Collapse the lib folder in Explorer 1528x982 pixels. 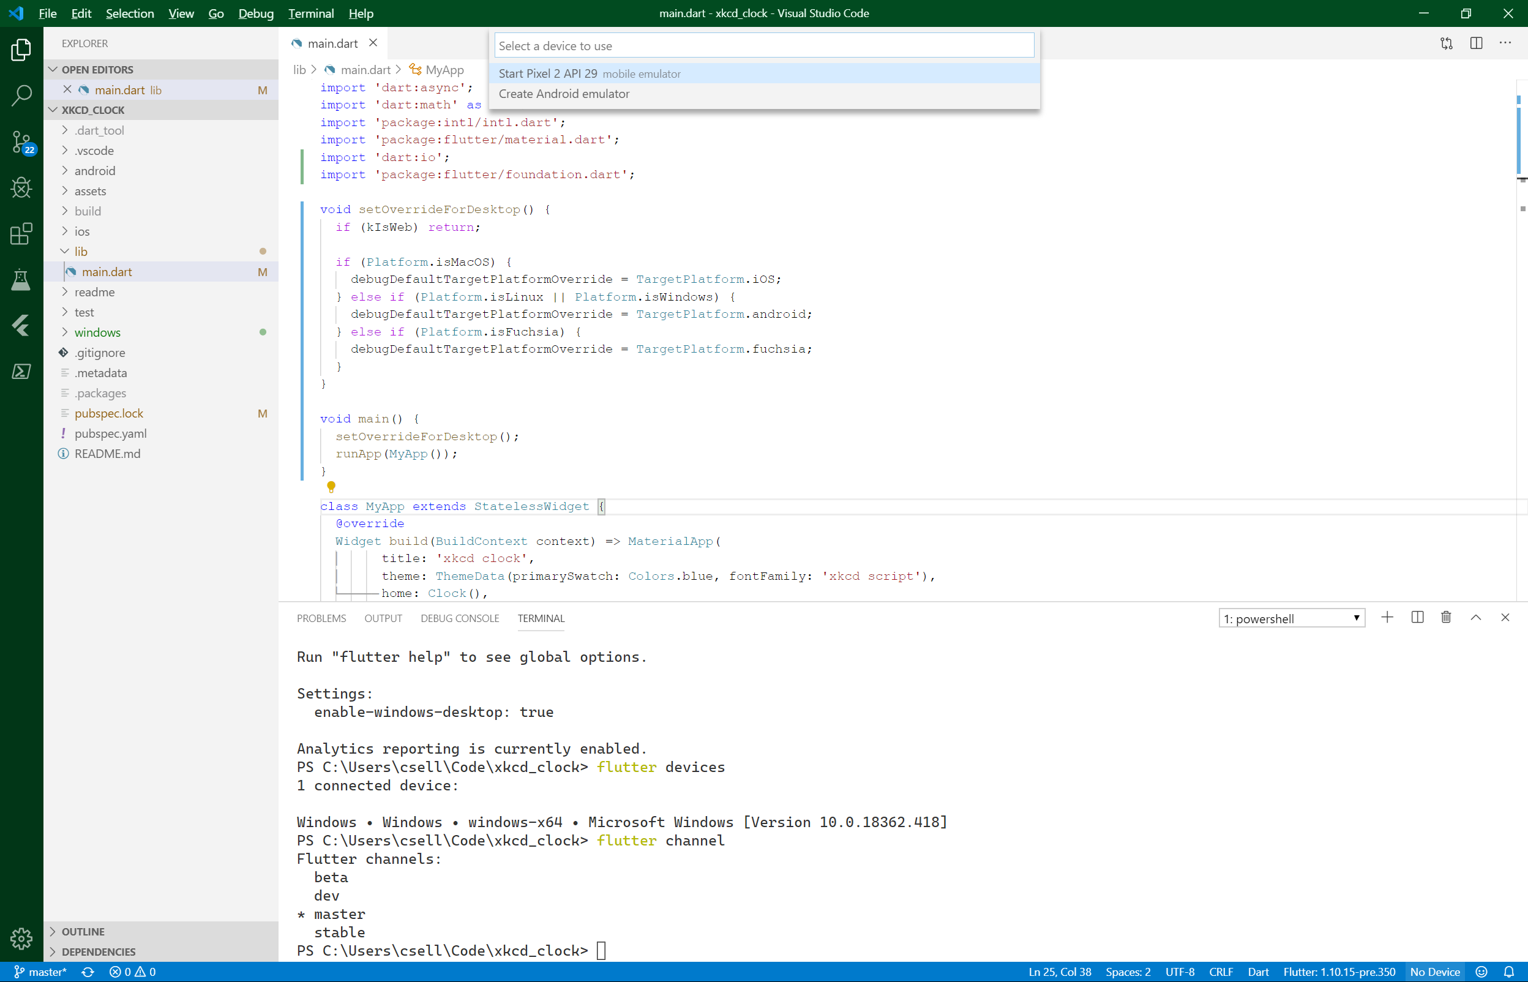[81, 251]
